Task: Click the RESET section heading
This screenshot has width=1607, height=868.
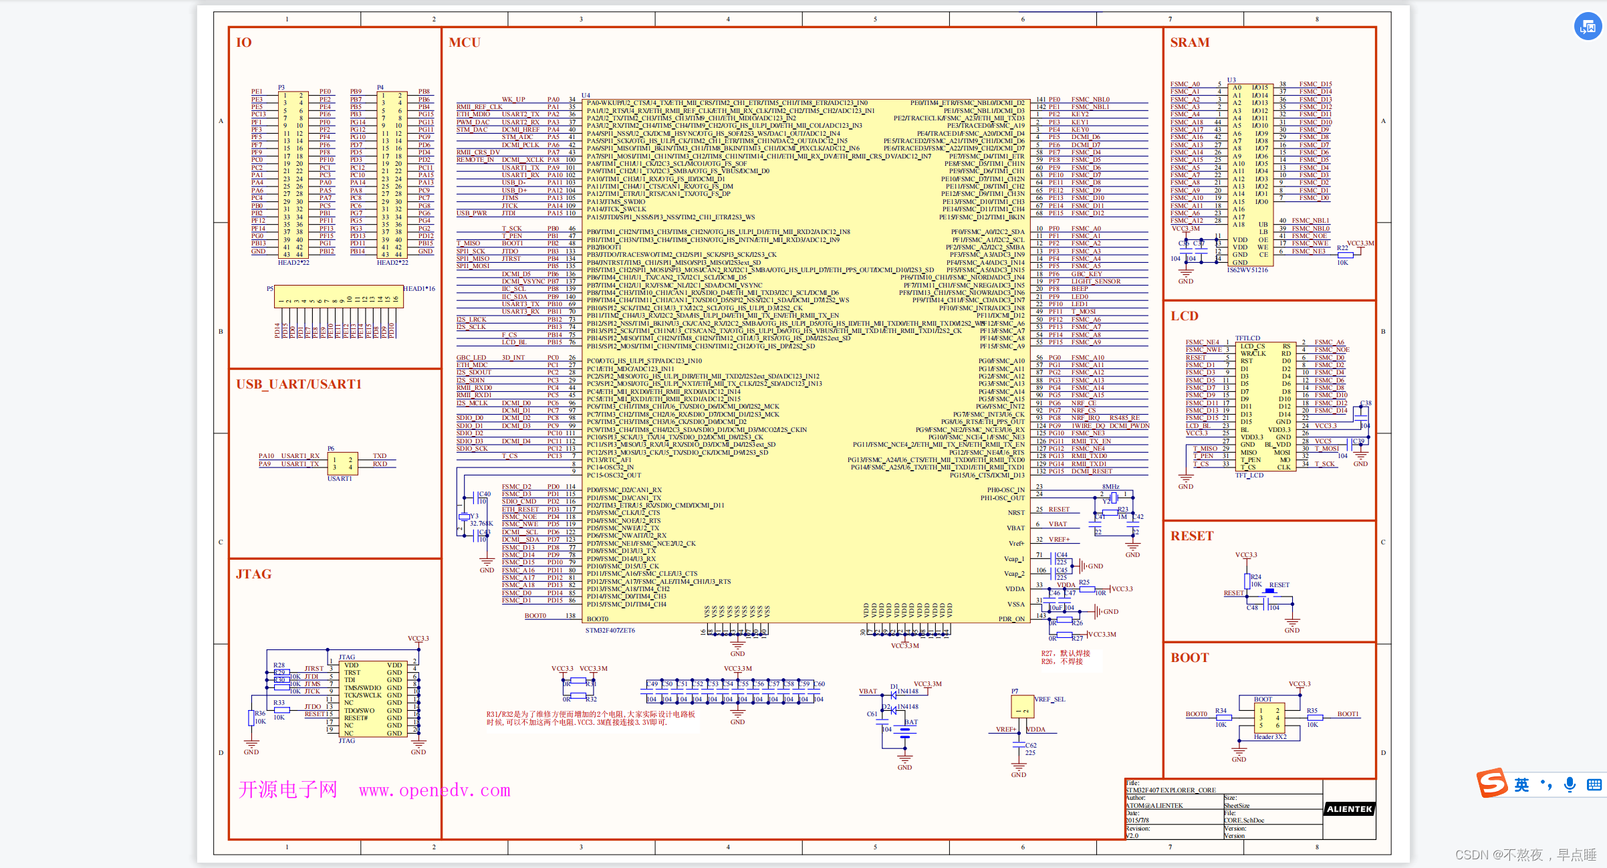Action: pyautogui.click(x=1191, y=536)
